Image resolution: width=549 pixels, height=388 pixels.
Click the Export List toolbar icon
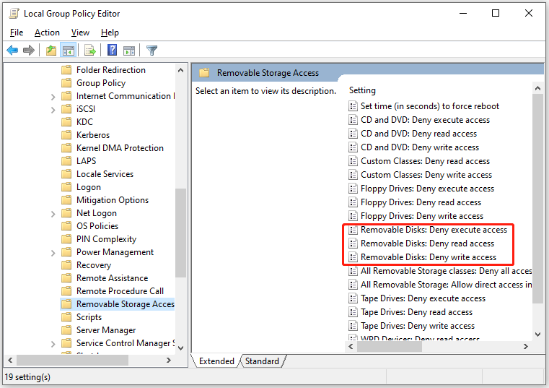(90, 50)
